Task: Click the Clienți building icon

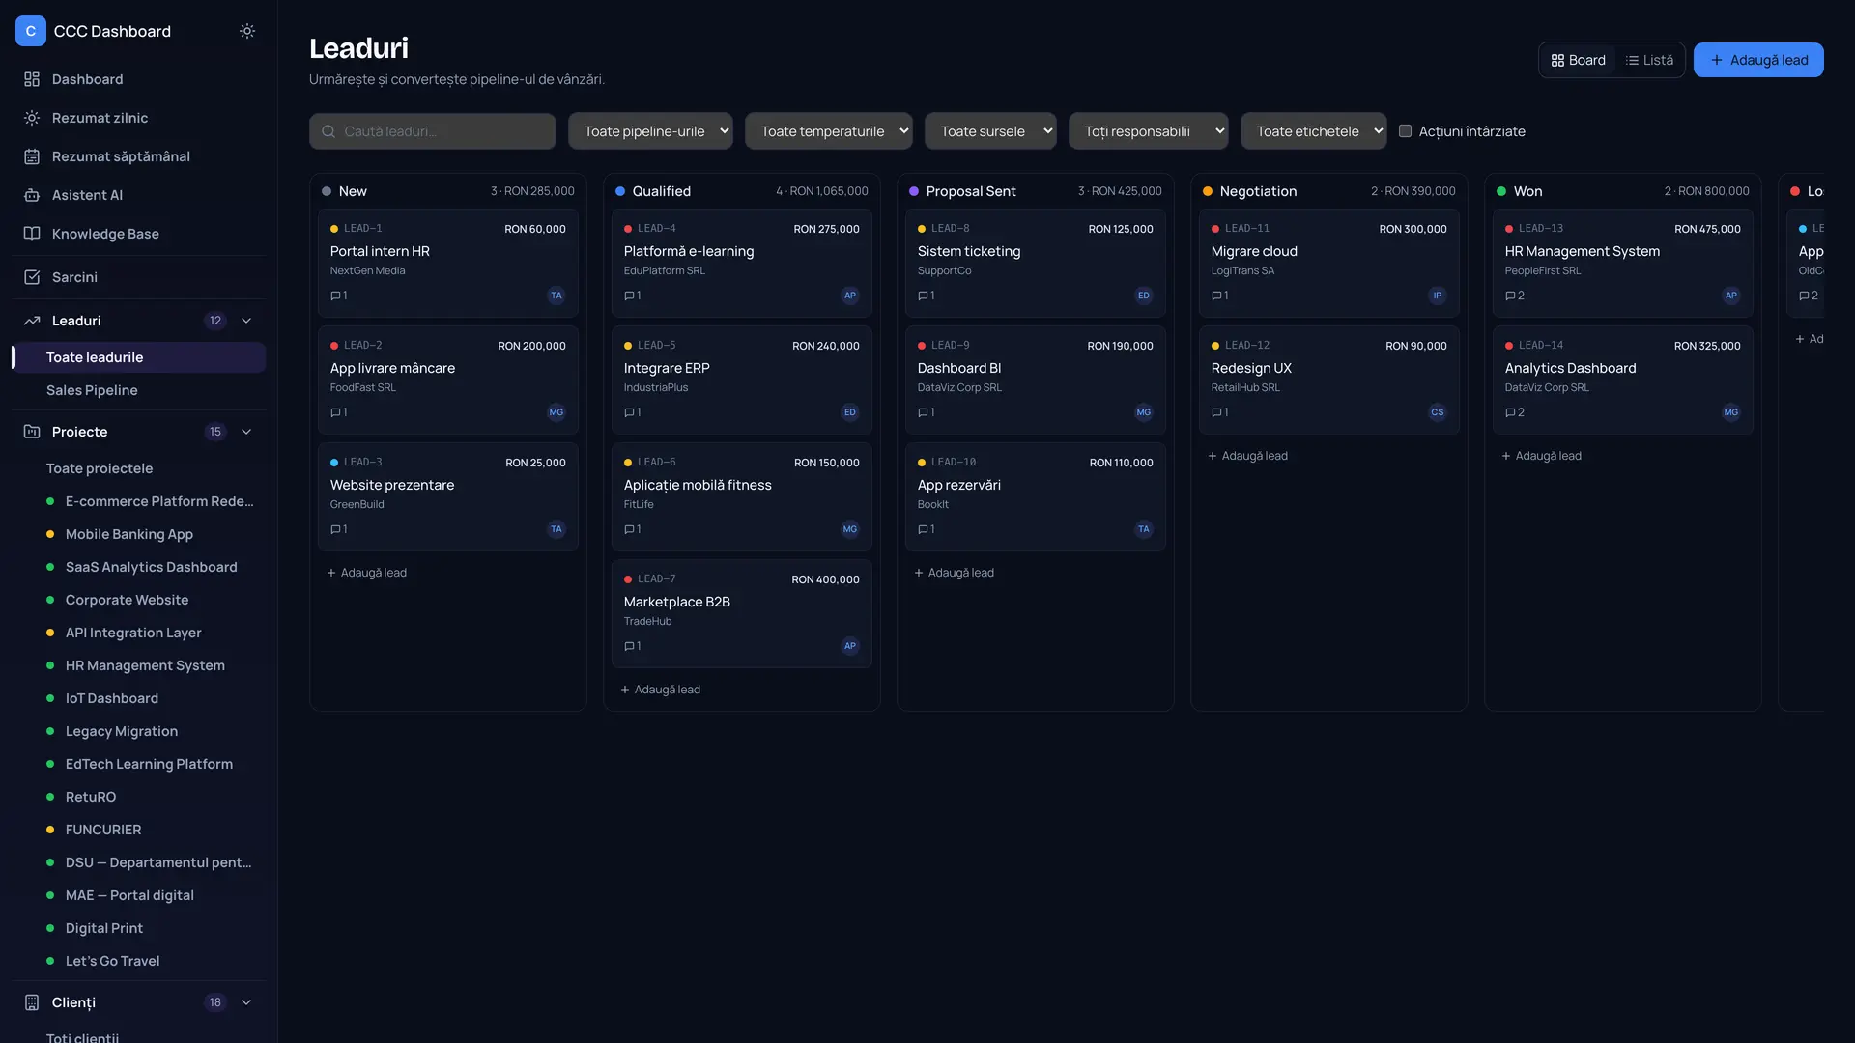Action: (x=32, y=1002)
